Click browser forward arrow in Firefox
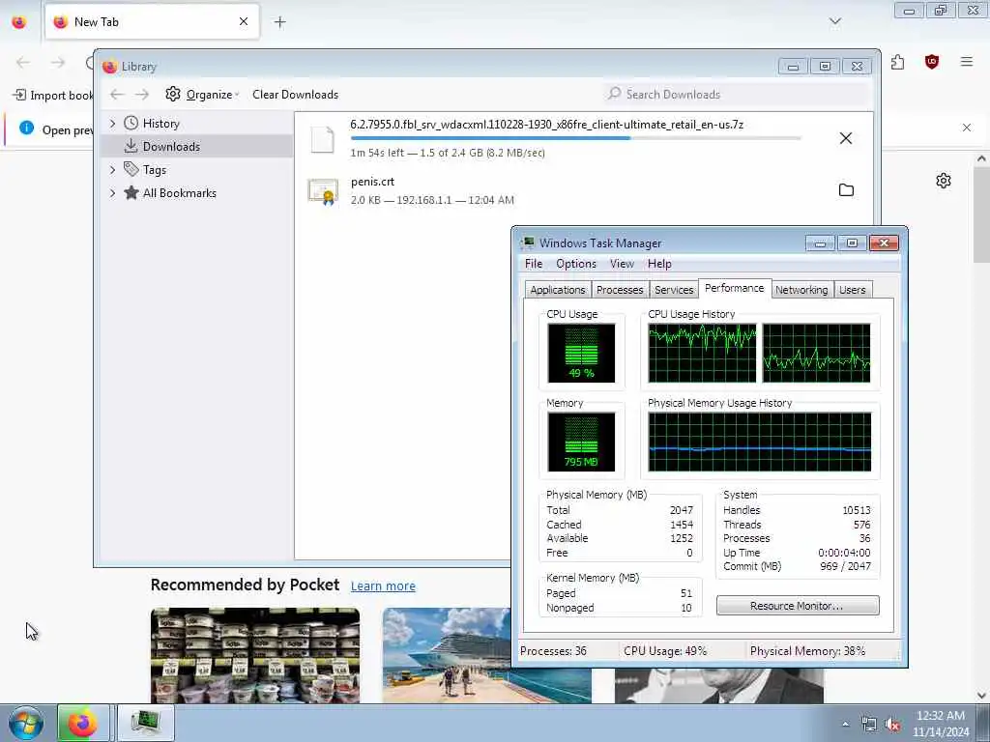 point(58,62)
